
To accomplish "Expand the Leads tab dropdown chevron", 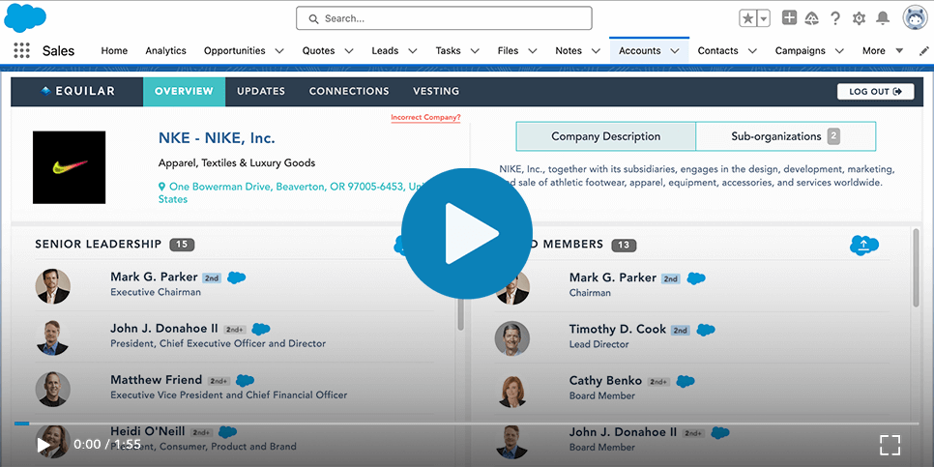I will [413, 51].
